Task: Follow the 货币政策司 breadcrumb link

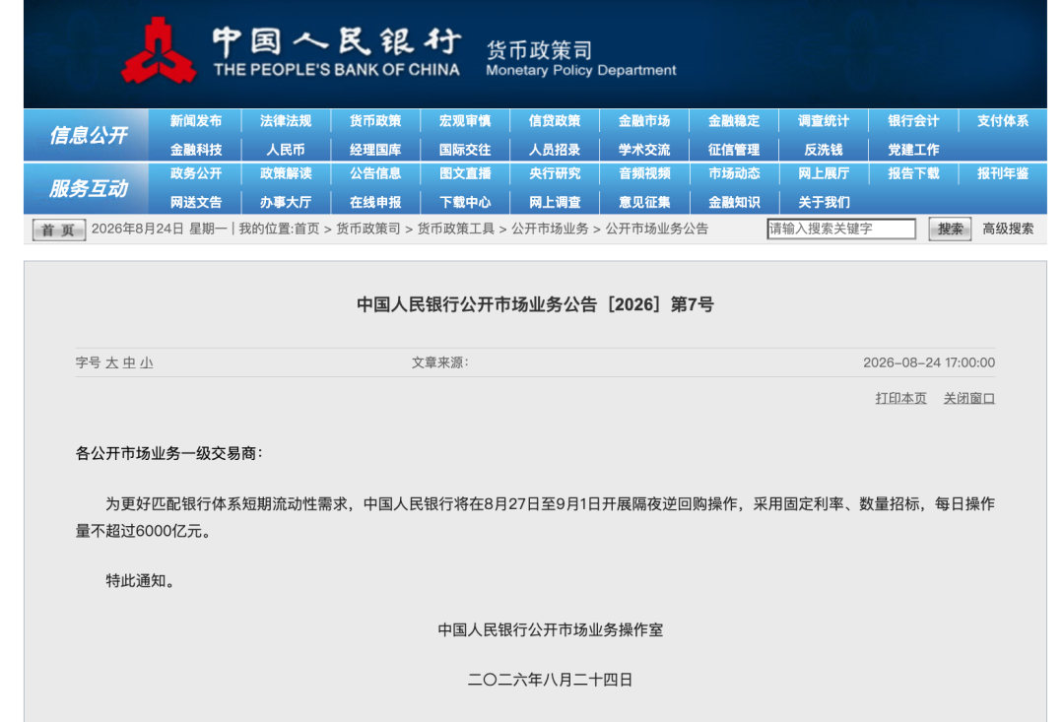Action: click(x=368, y=229)
